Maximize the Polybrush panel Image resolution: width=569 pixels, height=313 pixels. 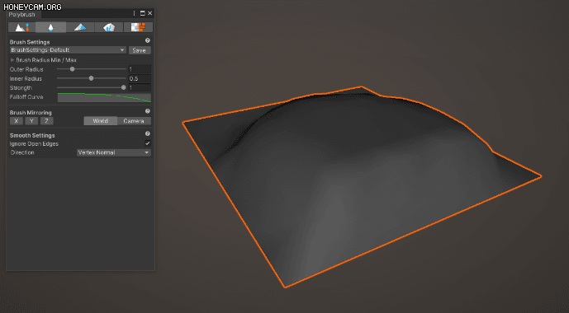click(143, 13)
